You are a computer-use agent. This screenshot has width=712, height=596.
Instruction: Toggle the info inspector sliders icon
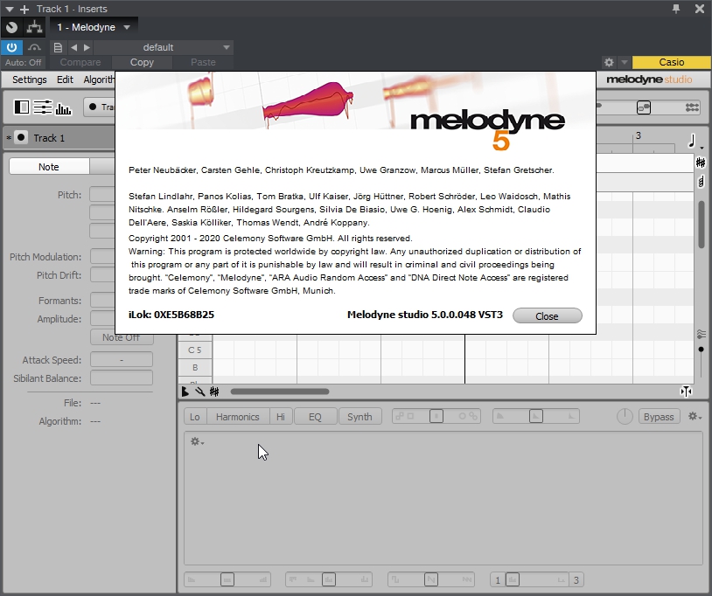pos(43,107)
